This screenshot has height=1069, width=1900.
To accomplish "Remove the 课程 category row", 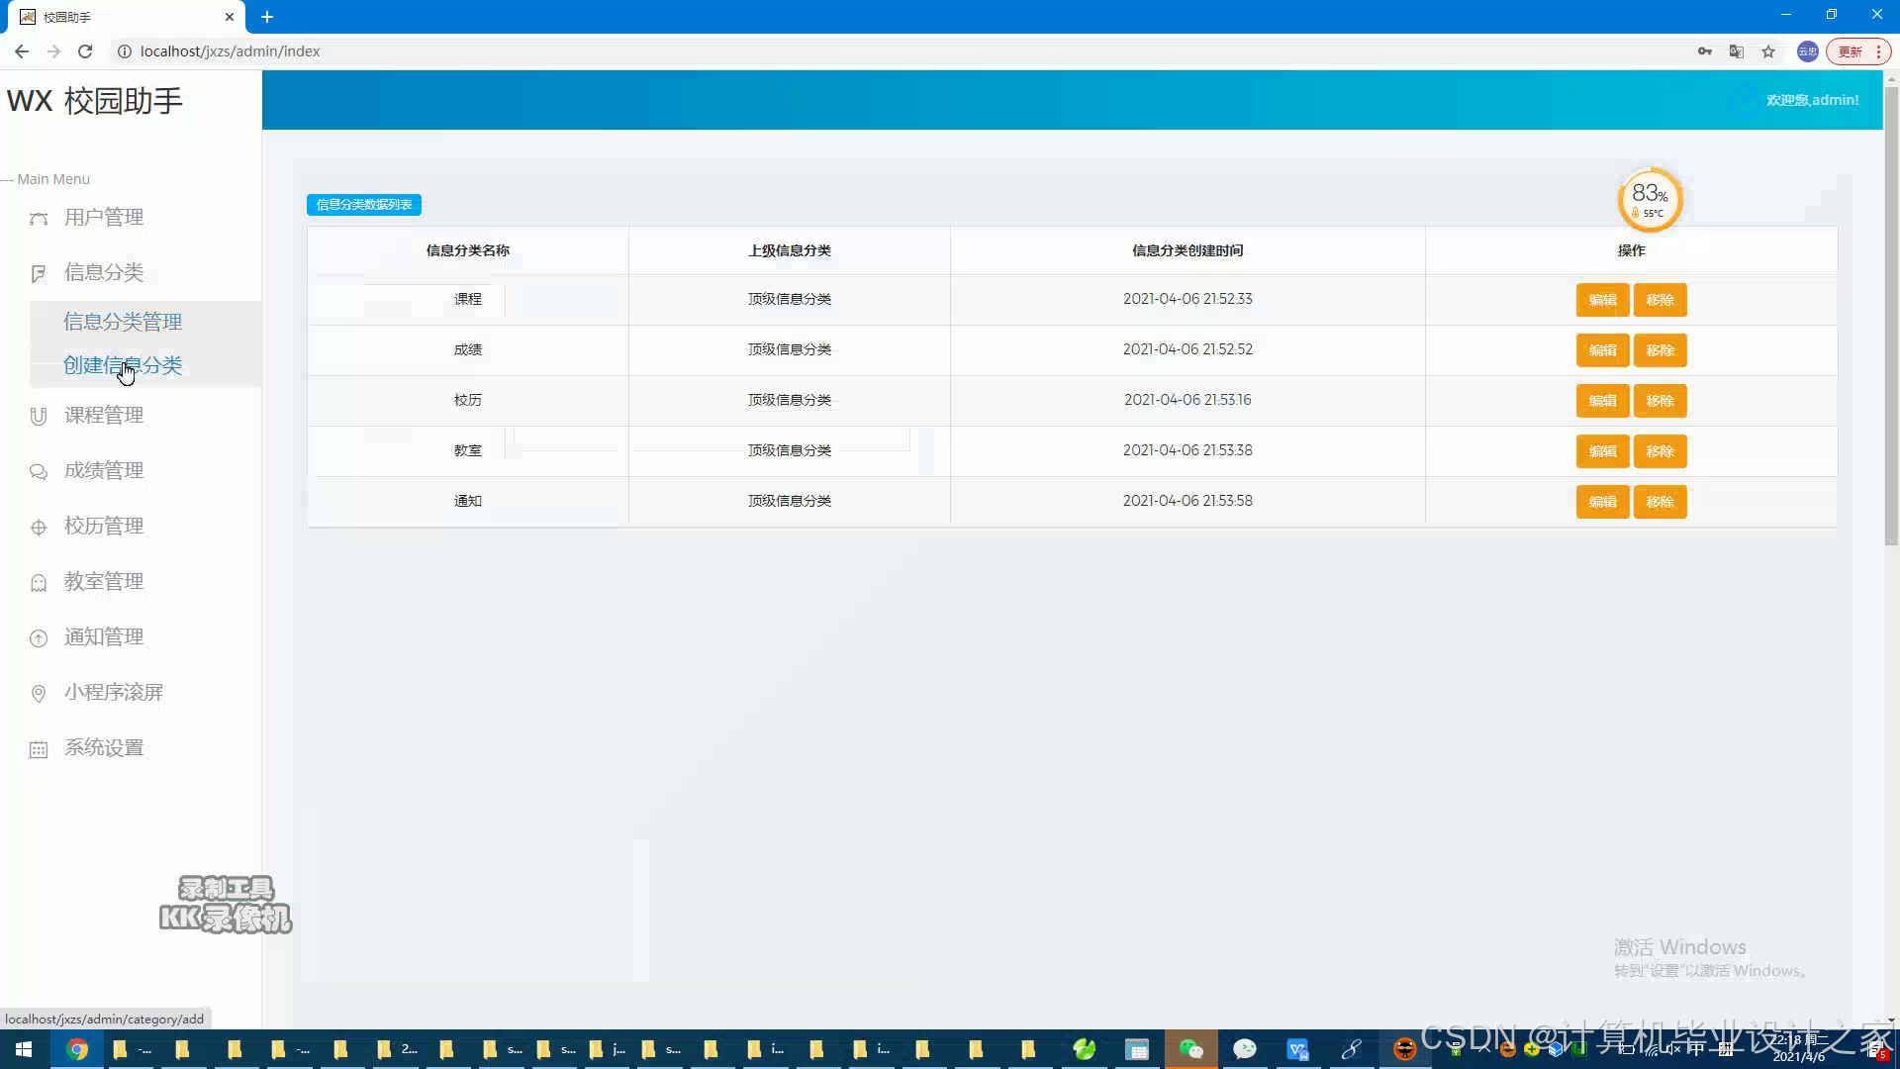I will 1660,300.
